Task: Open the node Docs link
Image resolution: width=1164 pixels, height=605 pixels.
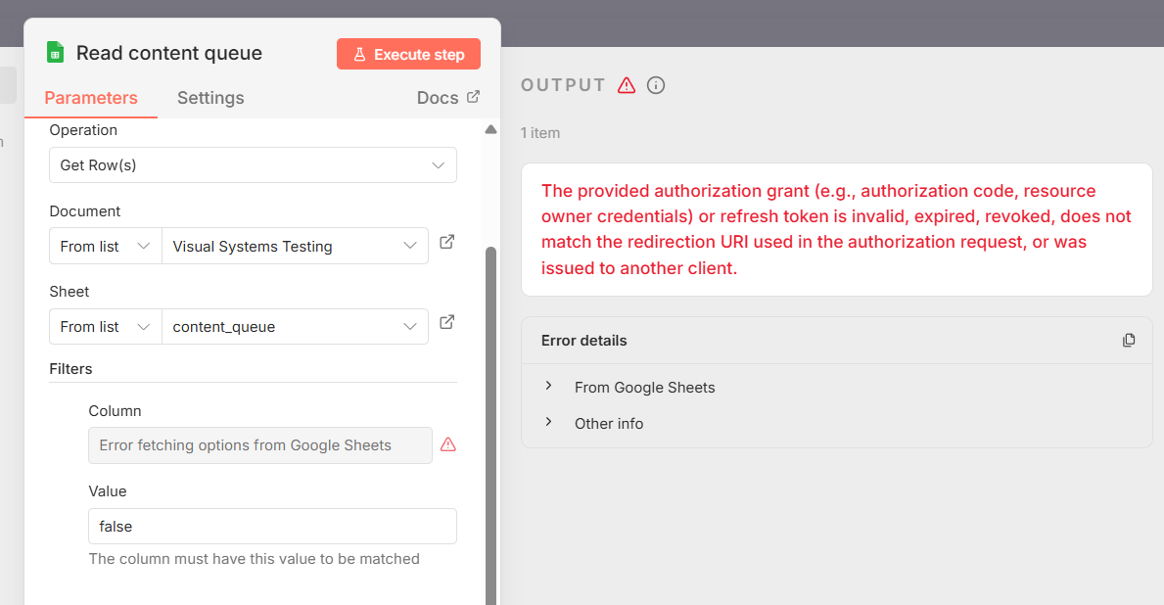Action: pyautogui.click(x=438, y=97)
